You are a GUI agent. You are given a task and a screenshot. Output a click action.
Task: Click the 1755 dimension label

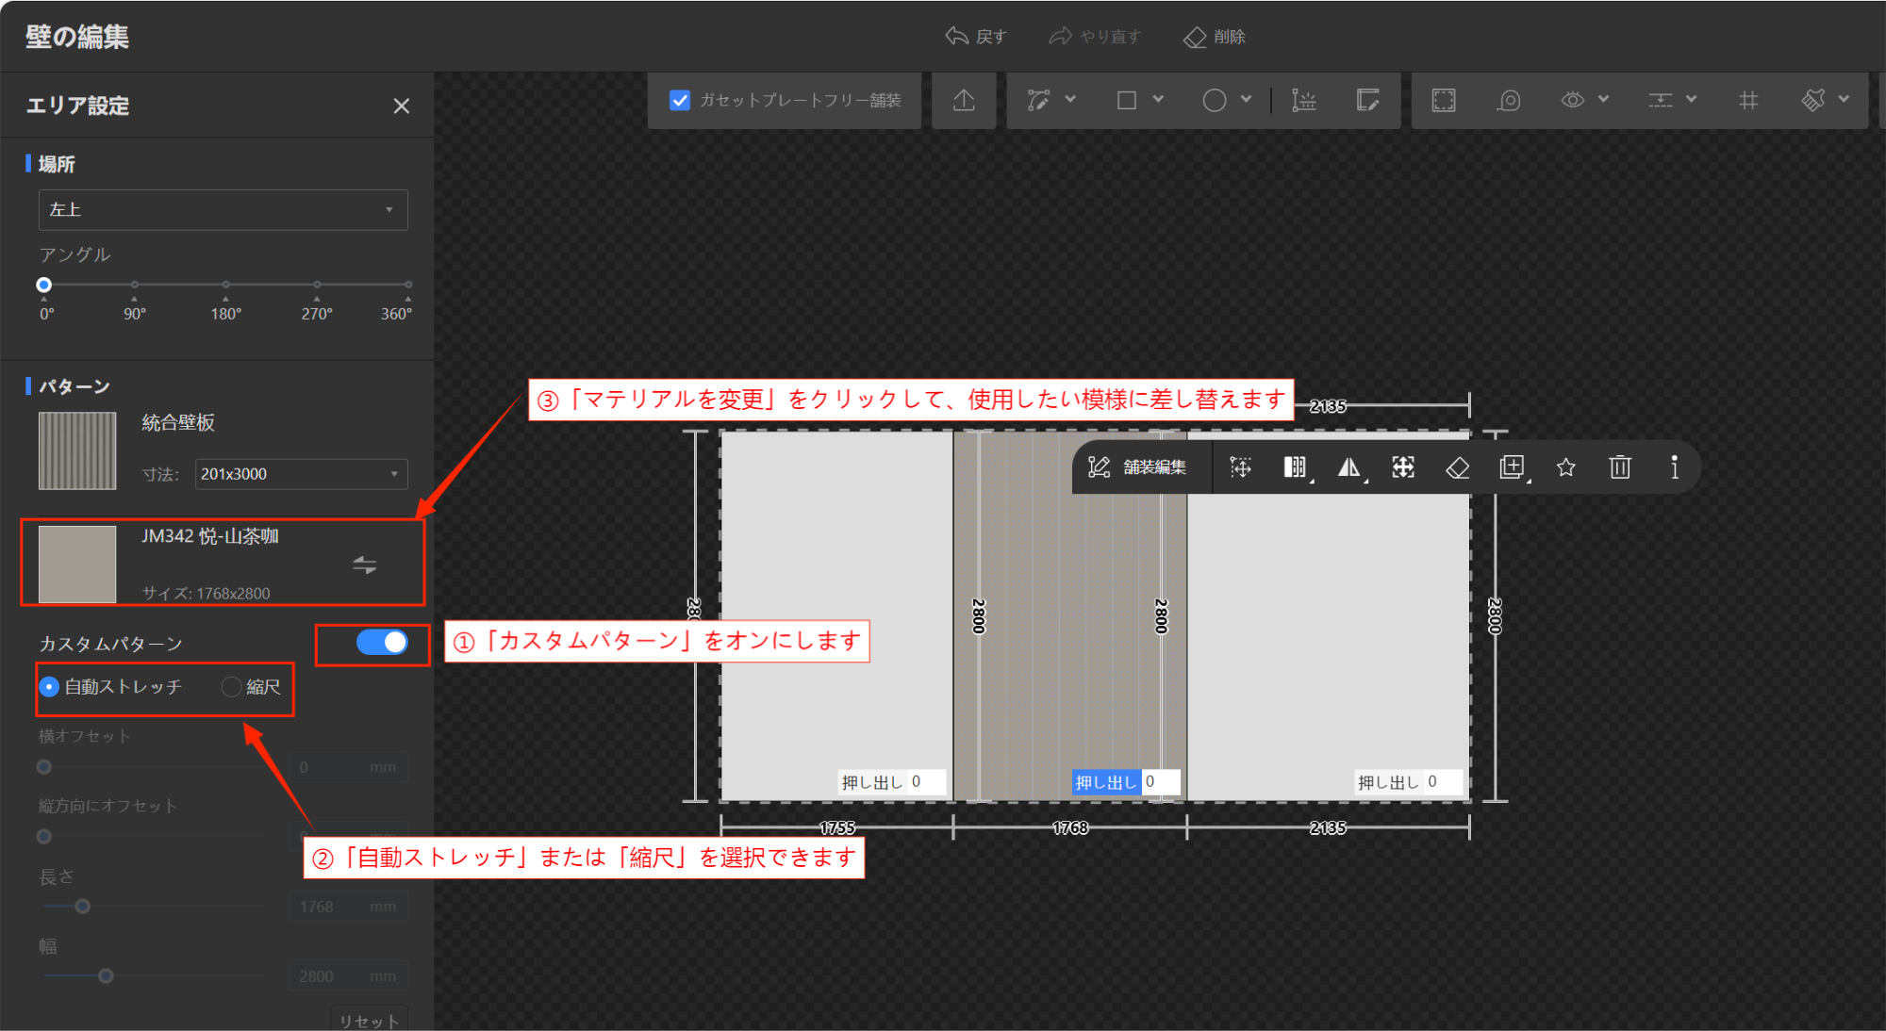(837, 827)
